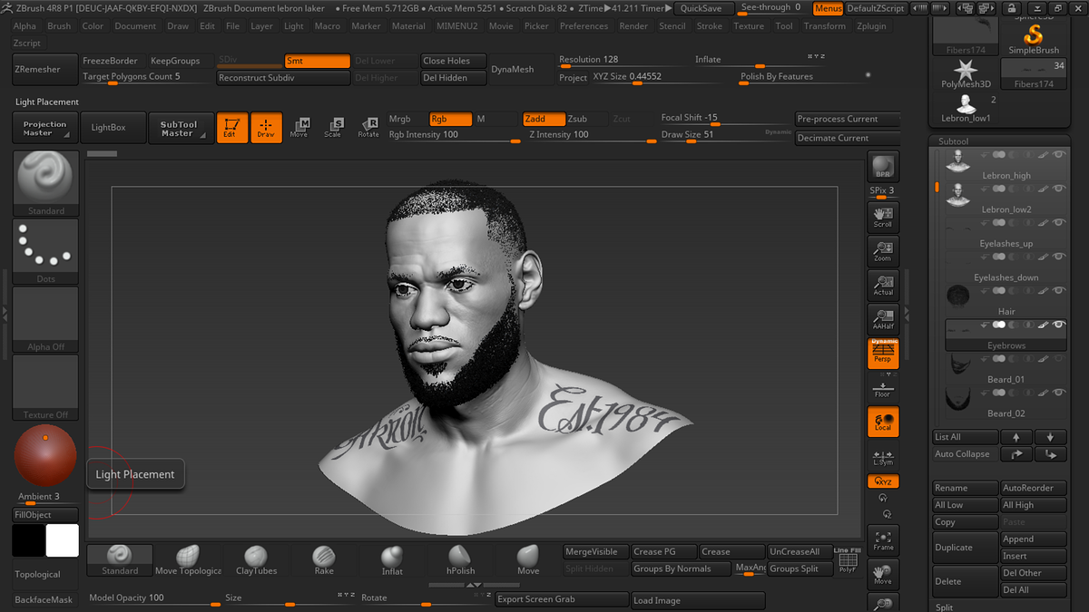Select the SimpleBrush tool

[x=1034, y=39]
